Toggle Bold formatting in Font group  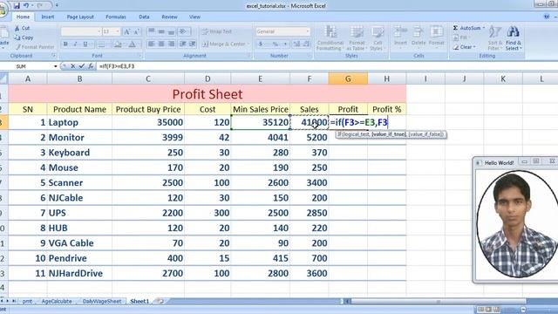[65, 44]
